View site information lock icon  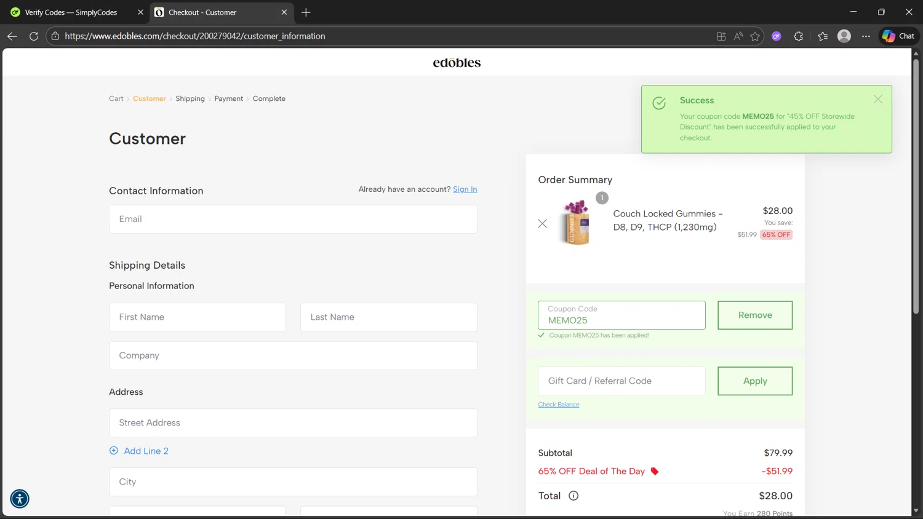click(x=55, y=36)
